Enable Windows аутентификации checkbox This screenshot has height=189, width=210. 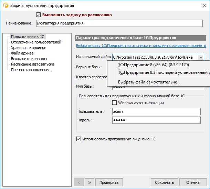click(114, 103)
